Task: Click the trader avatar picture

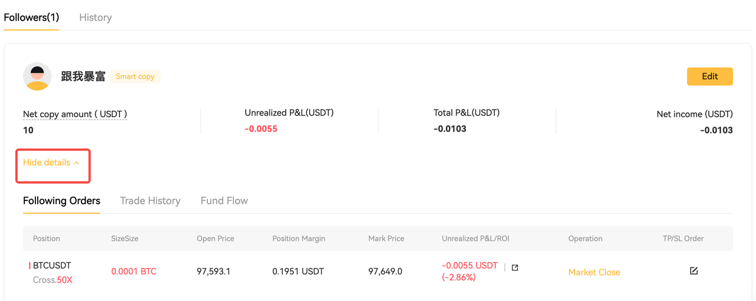Action: 37,77
